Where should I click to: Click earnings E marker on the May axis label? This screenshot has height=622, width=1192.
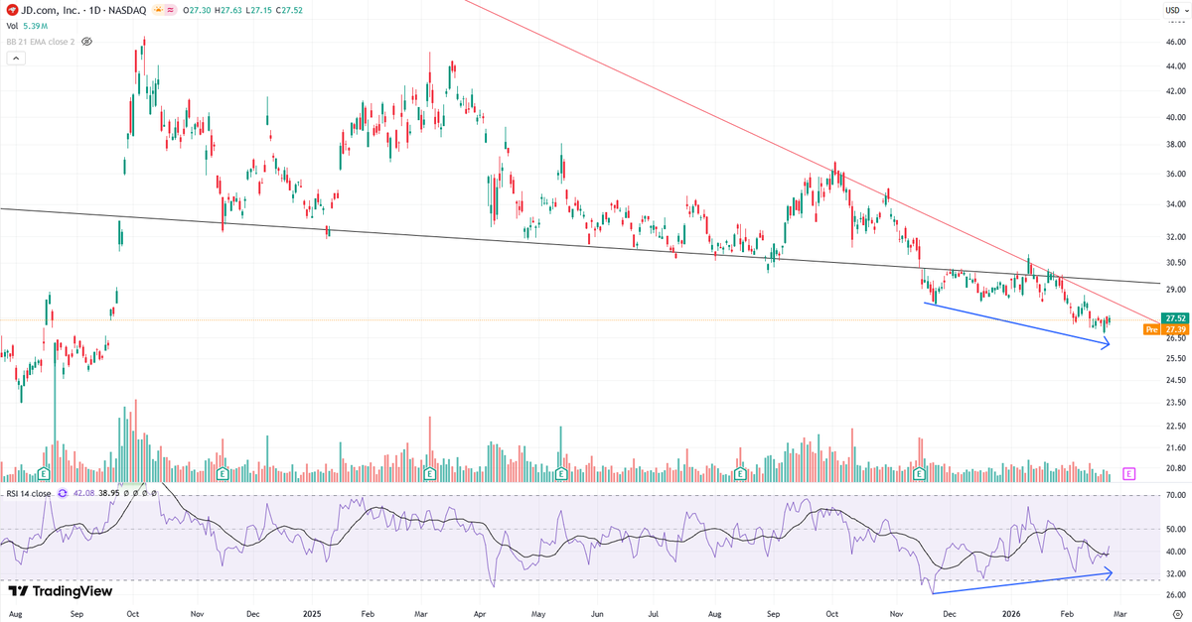(560, 474)
